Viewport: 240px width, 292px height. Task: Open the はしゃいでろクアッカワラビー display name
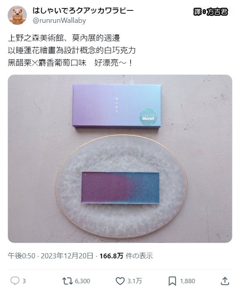[x=83, y=10]
